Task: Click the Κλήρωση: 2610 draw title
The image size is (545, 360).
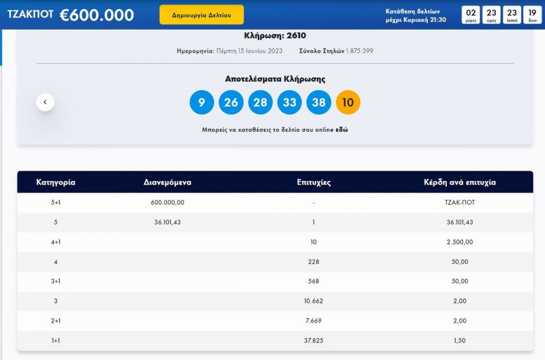Action: point(275,36)
